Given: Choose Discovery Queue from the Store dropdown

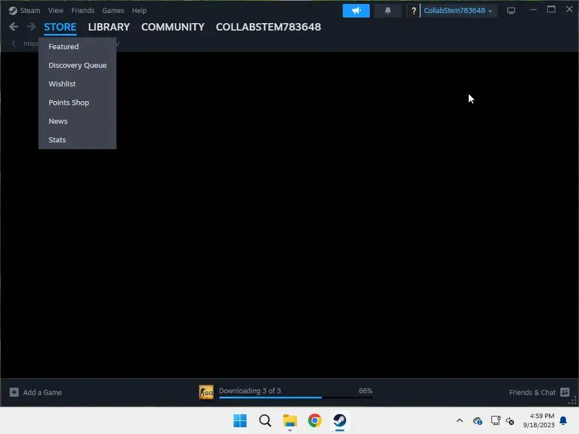Looking at the screenshot, I should (x=77, y=66).
